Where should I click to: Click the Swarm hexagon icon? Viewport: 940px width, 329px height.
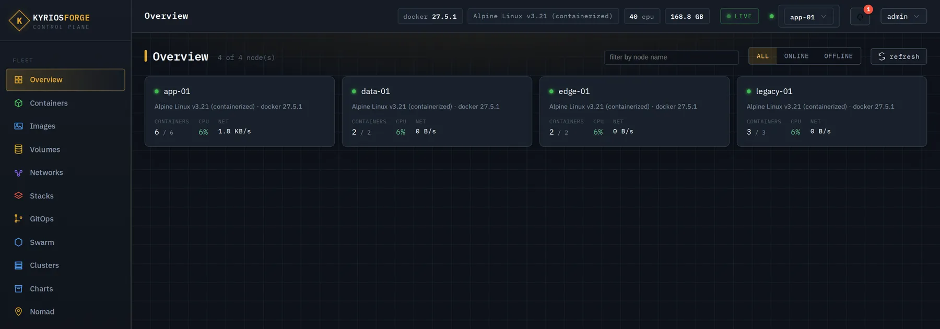point(18,242)
